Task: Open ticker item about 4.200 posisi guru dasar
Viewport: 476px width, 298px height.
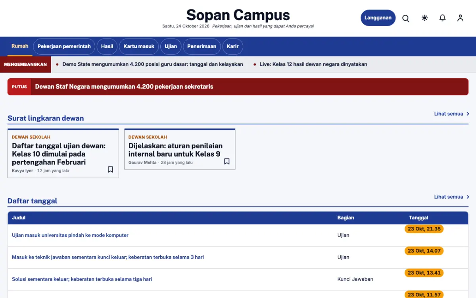Action: coord(153,64)
